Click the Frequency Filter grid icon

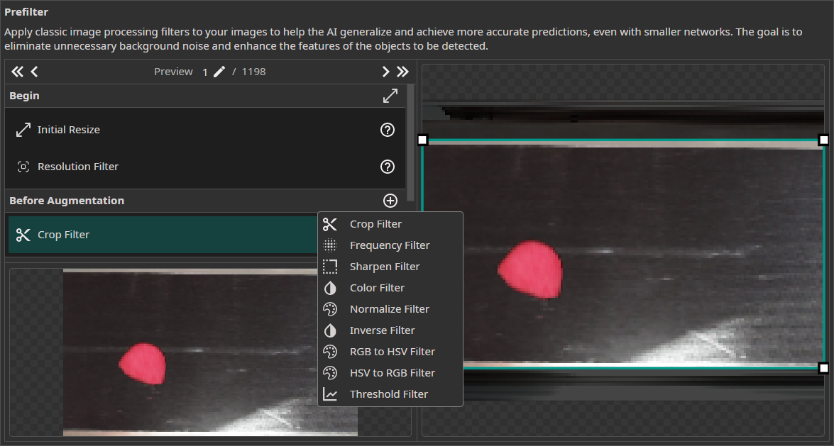[x=330, y=245]
